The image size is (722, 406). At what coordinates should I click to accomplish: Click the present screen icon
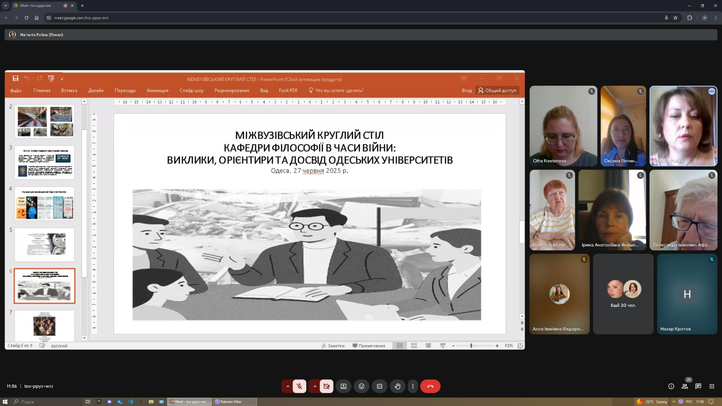click(343, 386)
